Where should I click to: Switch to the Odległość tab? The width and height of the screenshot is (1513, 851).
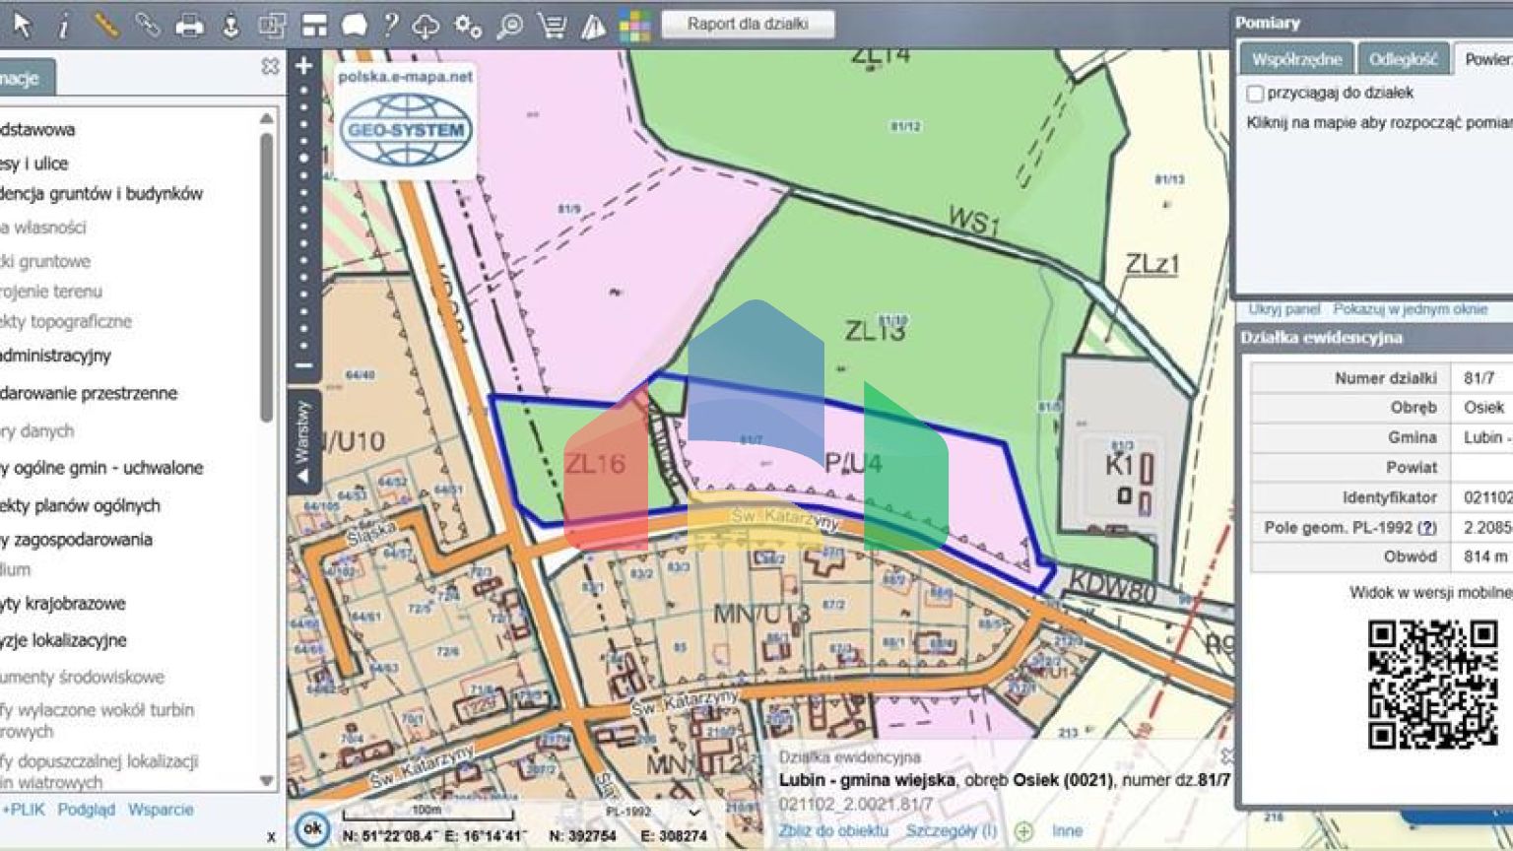[1403, 59]
